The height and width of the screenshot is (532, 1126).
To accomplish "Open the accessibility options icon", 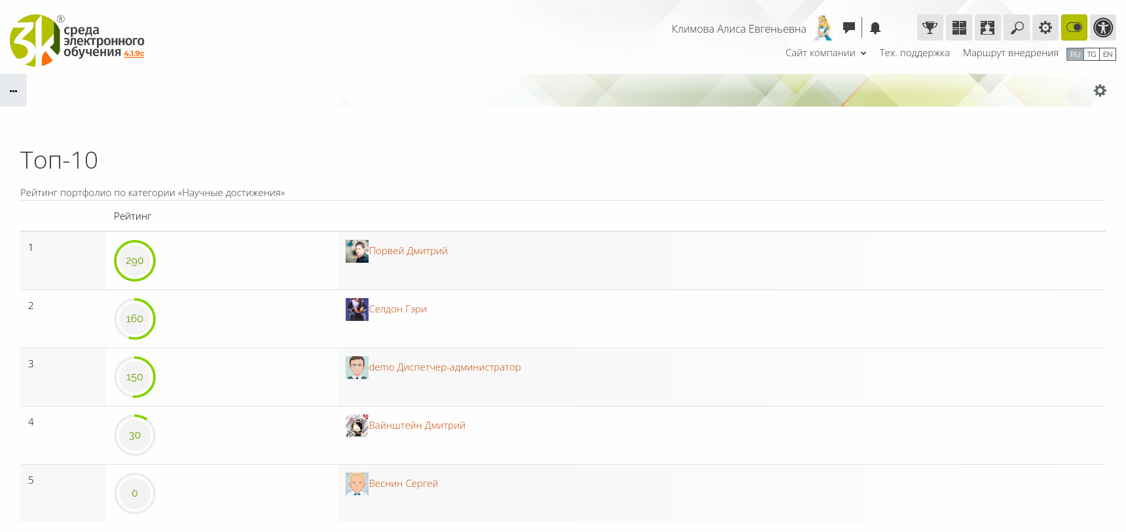I will click(x=1102, y=27).
